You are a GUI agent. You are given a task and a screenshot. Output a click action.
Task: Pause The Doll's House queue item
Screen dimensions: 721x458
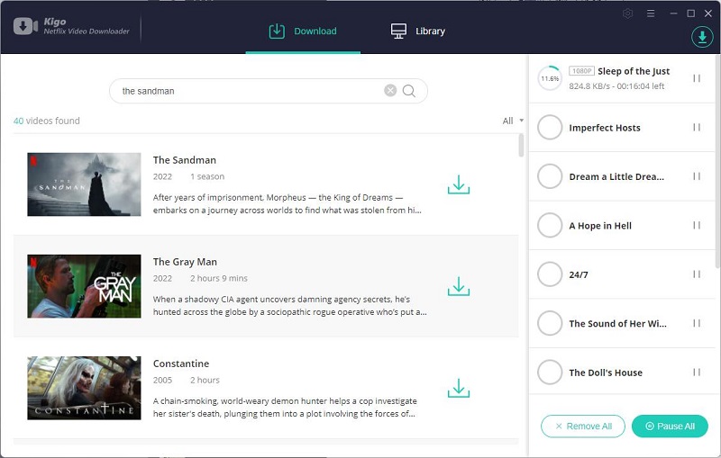click(x=697, y=373)
